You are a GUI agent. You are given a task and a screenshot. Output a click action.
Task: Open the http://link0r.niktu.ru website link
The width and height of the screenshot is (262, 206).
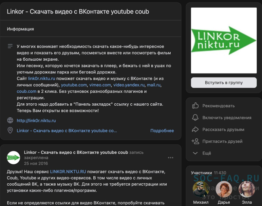pos(36,121)
